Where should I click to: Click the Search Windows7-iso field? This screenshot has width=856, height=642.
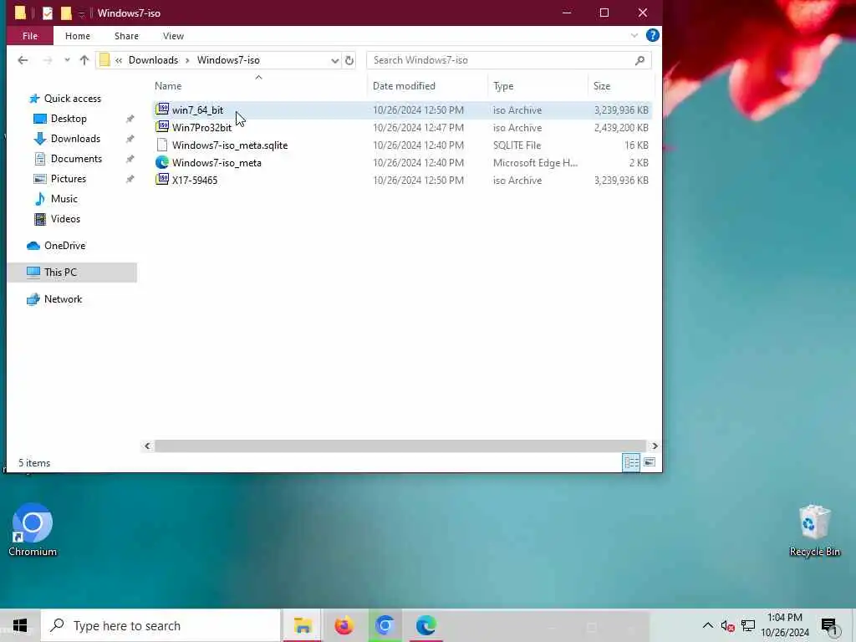509,60
